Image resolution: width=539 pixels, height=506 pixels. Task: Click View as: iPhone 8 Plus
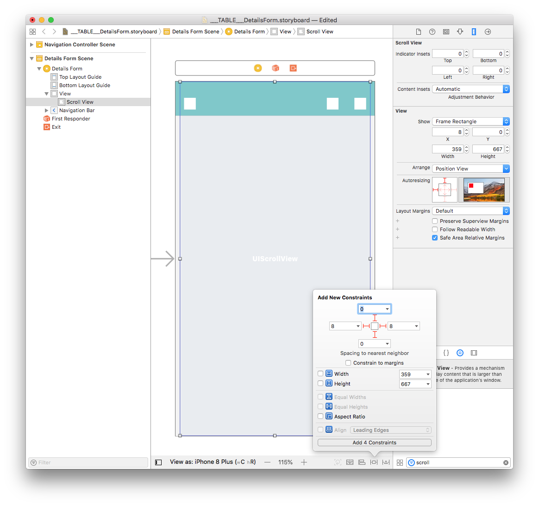coord(213,462)
